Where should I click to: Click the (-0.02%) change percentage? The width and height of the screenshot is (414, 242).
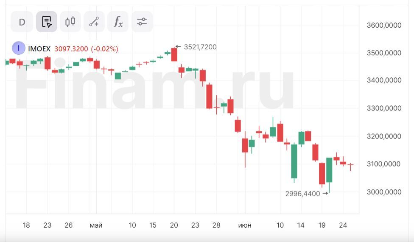point(104,49)
